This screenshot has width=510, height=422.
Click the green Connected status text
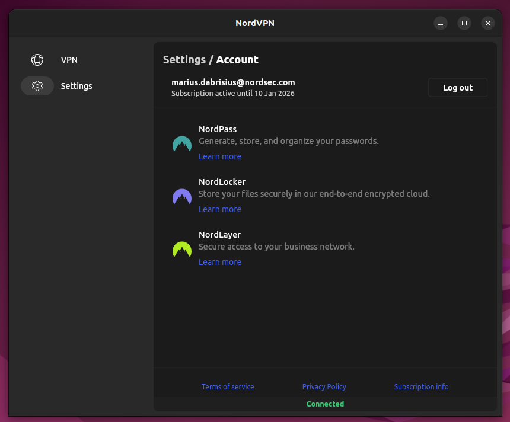coord(325,404)
